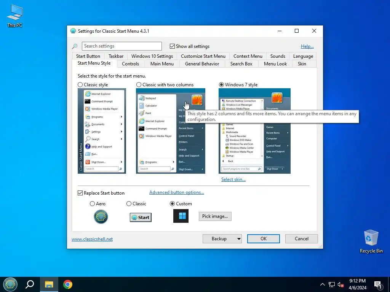Viewport: 390px width, 292px height.
Task: Launch Google Chrome from the taskbar
Action: pos(68,284)
